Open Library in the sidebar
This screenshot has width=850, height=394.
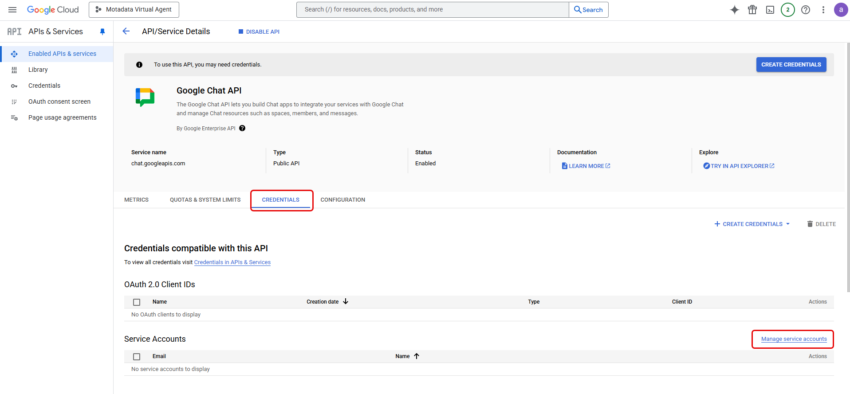coord(57,70)
